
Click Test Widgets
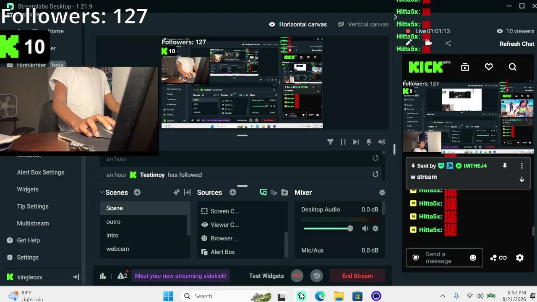coord(266,276)
